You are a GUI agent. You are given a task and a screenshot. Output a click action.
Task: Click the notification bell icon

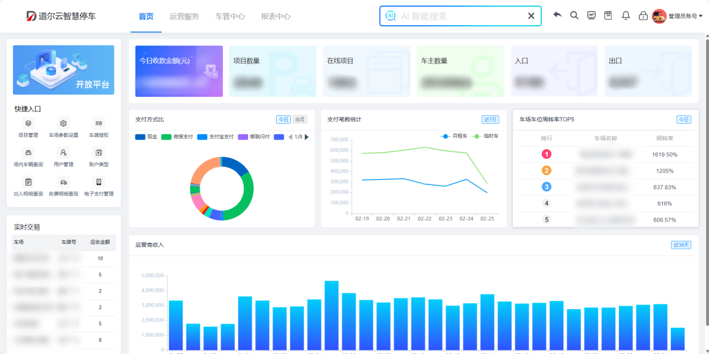point(626,16)
